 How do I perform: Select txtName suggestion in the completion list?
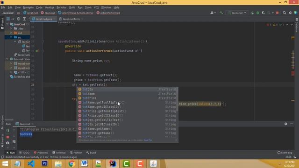click(x=127, y=93)
